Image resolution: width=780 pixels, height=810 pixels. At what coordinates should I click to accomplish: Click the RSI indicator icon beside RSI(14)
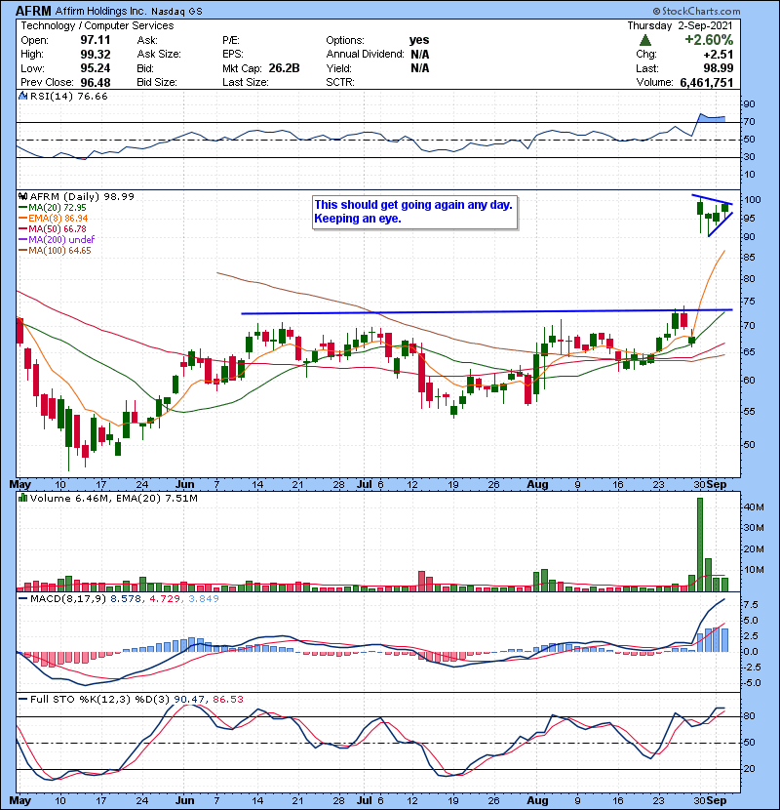pos(22,96)
